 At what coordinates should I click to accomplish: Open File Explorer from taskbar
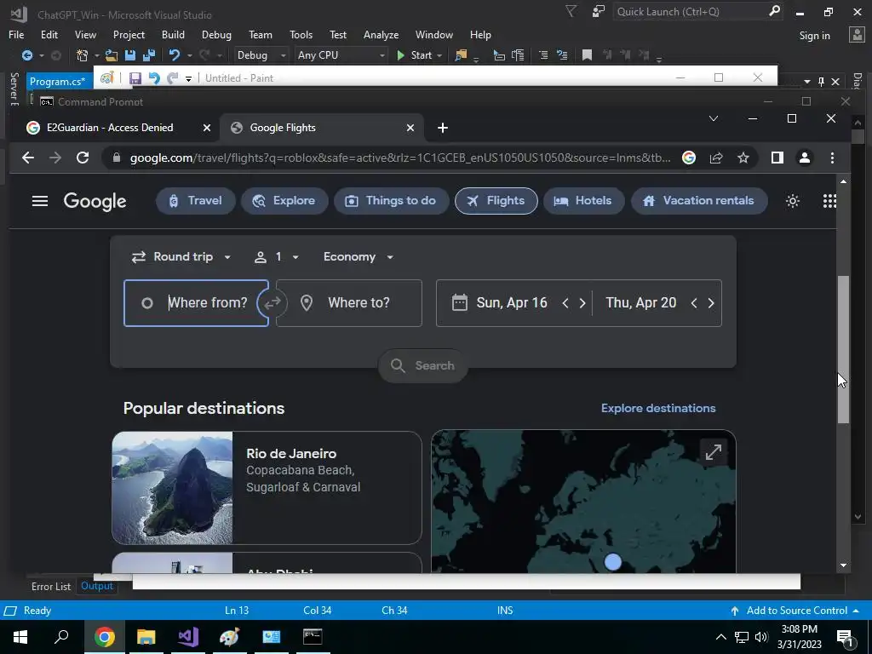(x=146, y=637)
